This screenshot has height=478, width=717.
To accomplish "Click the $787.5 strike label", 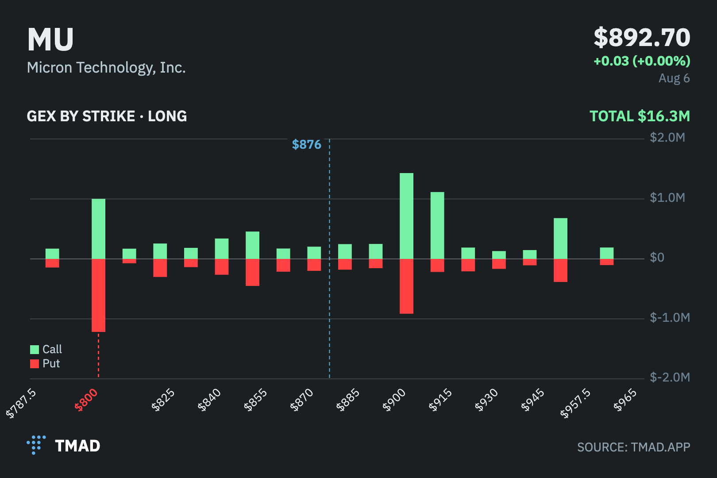I will pos(21,403).
